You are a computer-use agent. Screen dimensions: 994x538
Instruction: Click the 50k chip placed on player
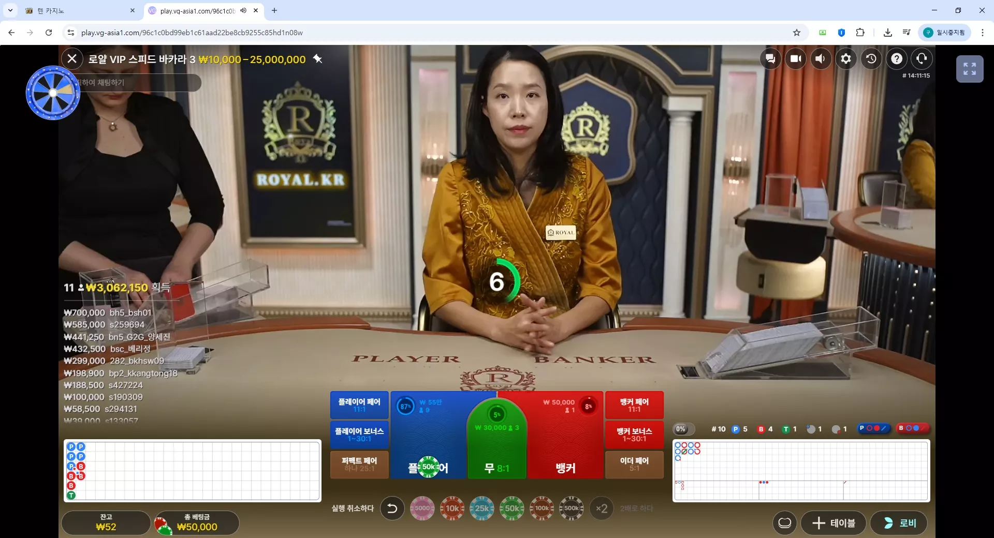429,467
